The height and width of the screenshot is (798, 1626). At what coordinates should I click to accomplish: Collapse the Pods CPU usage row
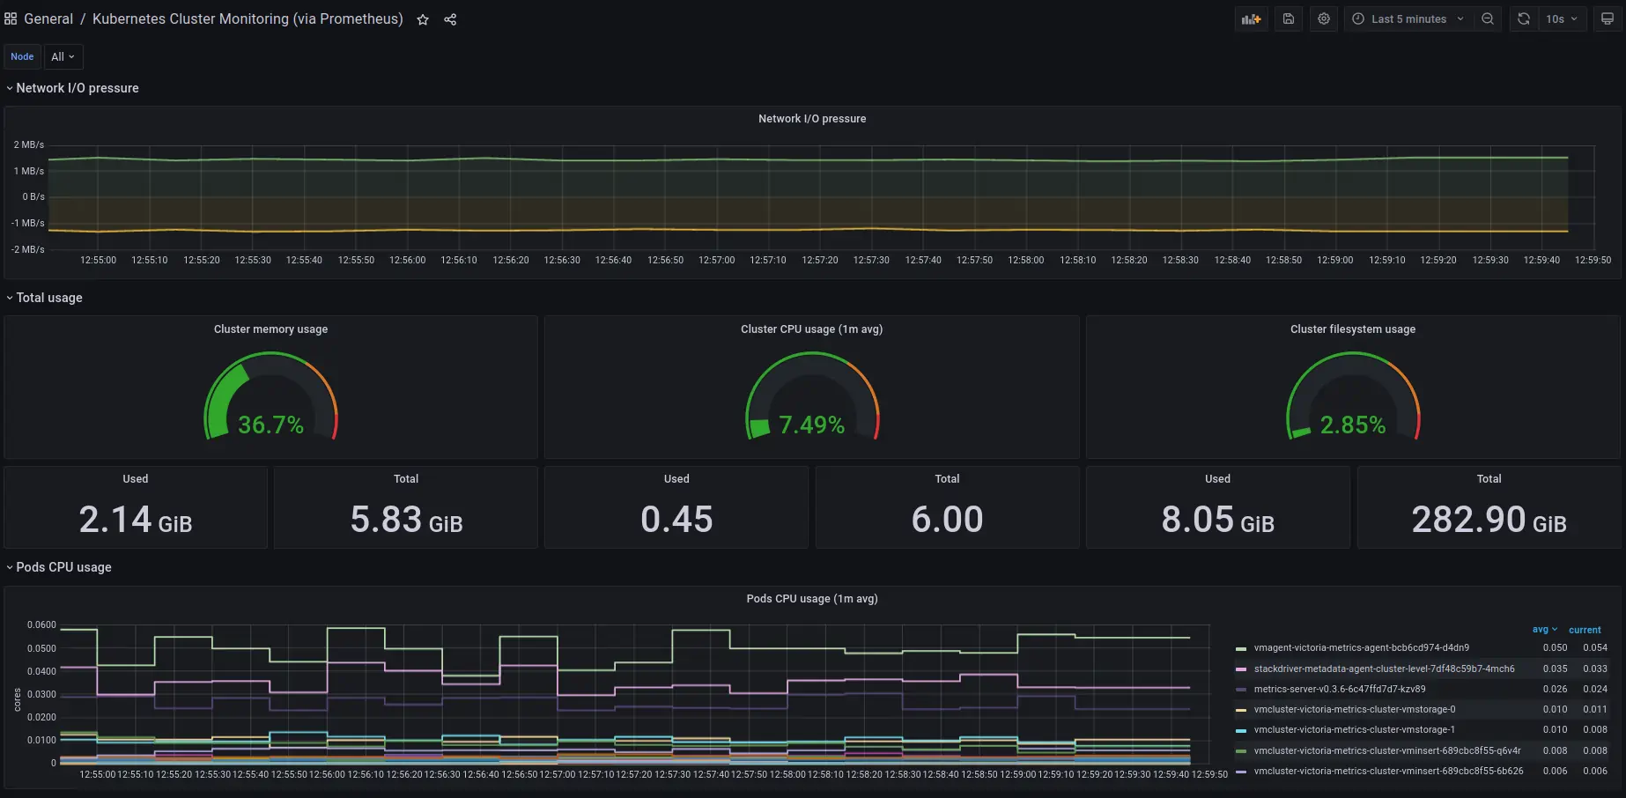click(63, 567)
